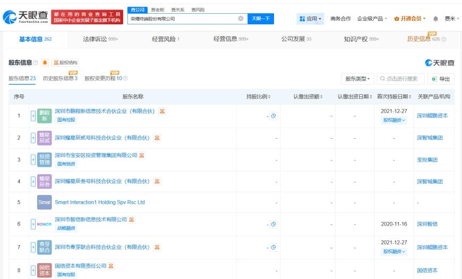Viewport: 462px width, 279px height.
Task: Click the shareholding history clock icon in row 6
Action: [x=273, y=224]
